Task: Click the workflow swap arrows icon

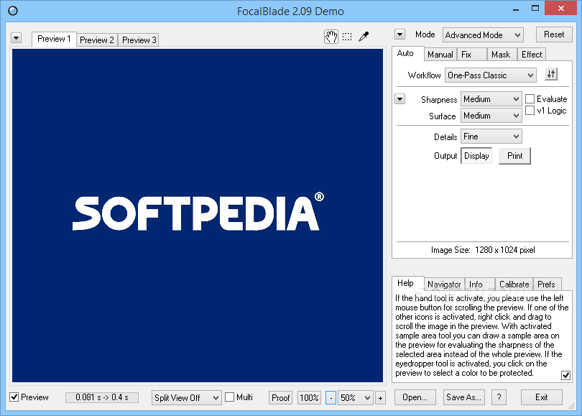Action: click(551, 75)
